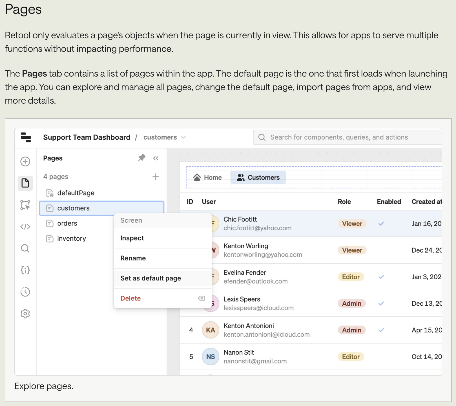Image resolution: width=456 pixels, height=406 pixels.
Task: Open the state curly braces icon
Action: click(25, 270)
